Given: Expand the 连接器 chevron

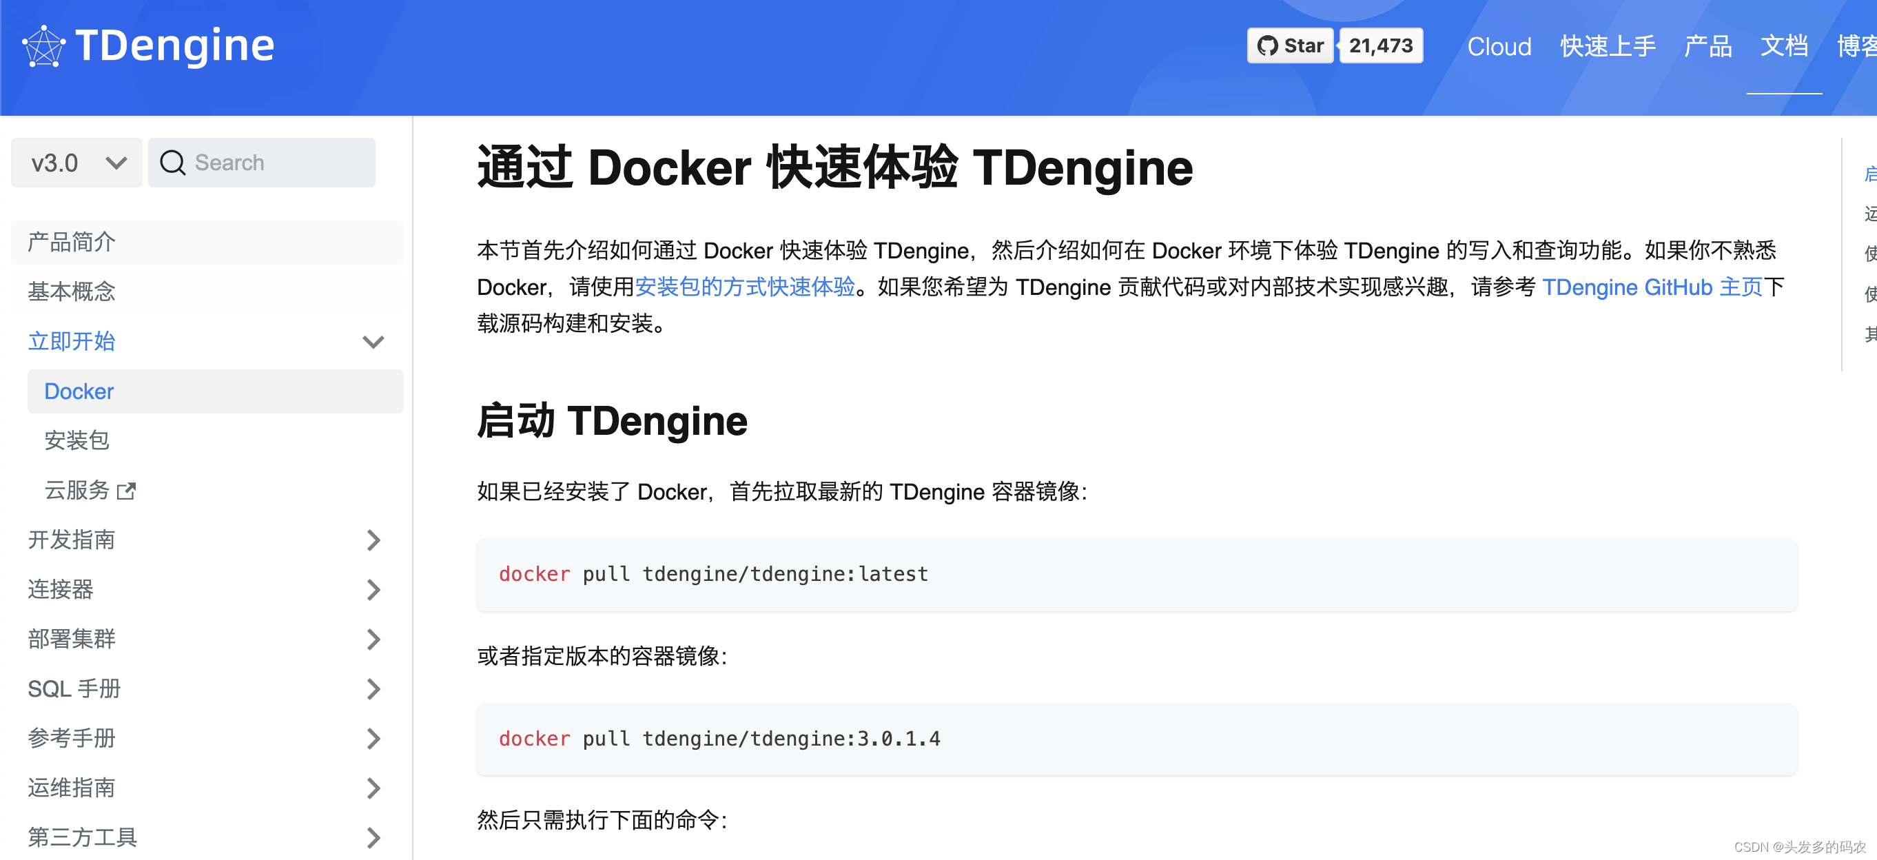Looking at the screenshot, I should tap(373, 590).
